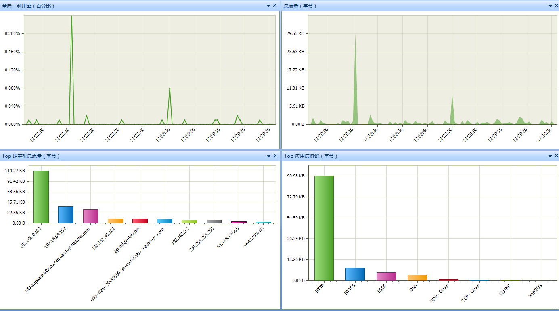Viewport: 559px width, 311px height.
Task: Close the 全局 - 利用率 chart panel
Action: 275,6
